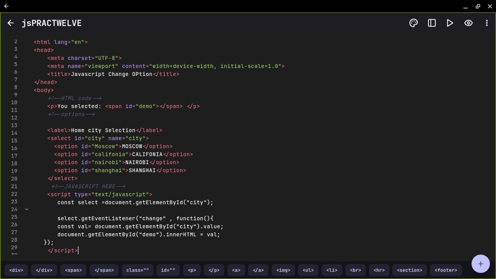Open the theme palette icon
The height and width of the screenshot is (279, 496).
413,23
